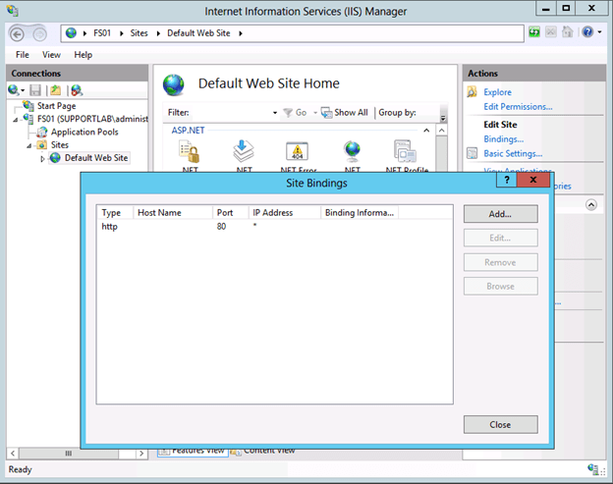Click the Save connections disk icon
Image resolution: width=613 pixels, height=484 pixels.
(x=35, y=90)
